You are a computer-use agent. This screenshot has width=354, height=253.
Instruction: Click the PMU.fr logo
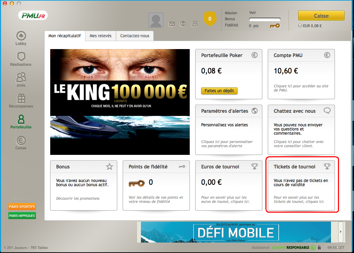[x=33, y=16]
